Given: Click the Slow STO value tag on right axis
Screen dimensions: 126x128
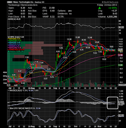Looking at the screenshot, I should click(x=121, y=116).
